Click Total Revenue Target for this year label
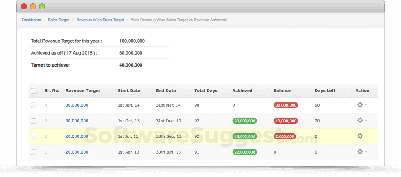The width and height of the screenshot is (401, 177). coord(66,41)
